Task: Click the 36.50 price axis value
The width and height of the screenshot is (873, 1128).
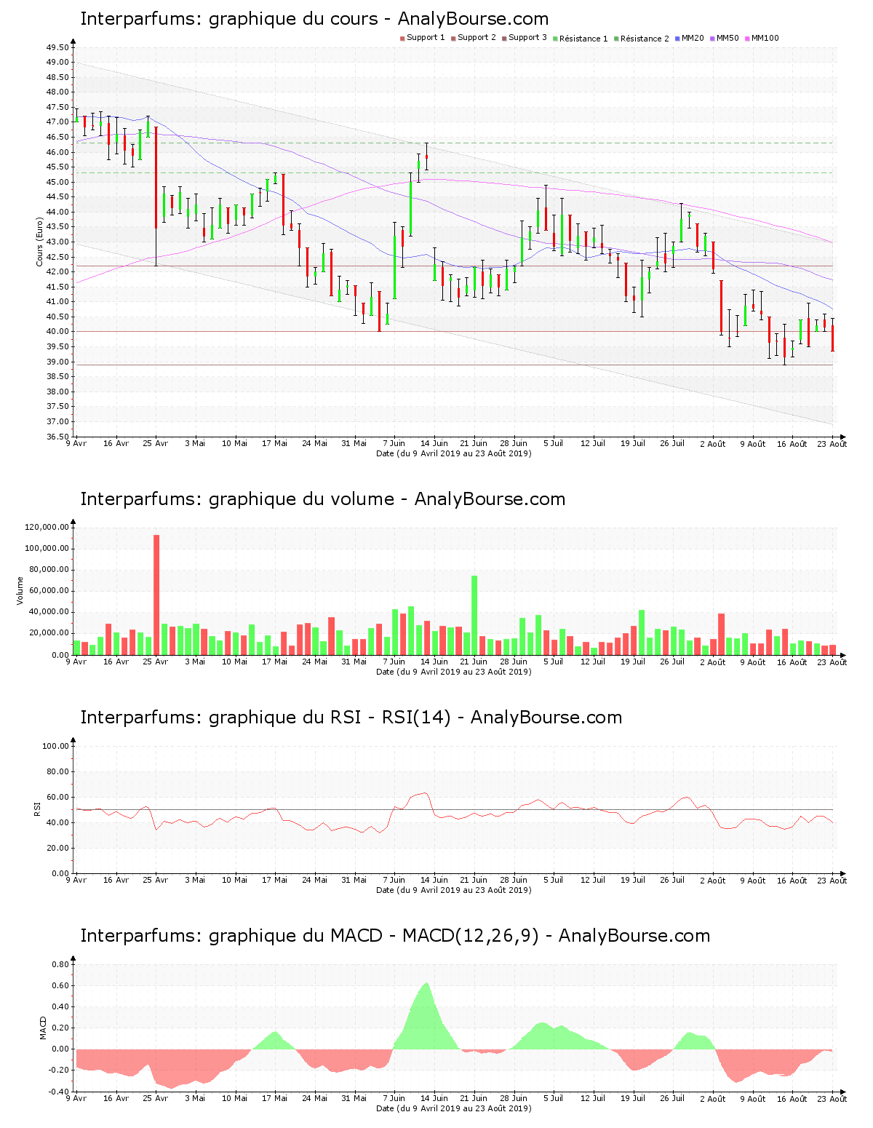Action: click(x=57, y=437)
